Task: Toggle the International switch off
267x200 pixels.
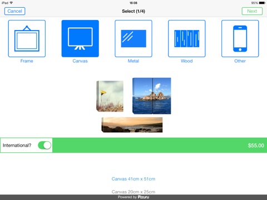Action: (x=44, y=145)
